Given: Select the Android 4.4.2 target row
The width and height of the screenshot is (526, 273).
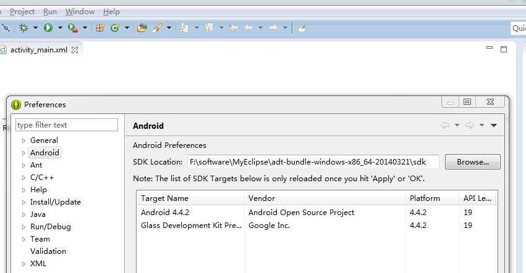Looking at the screenshot, I should 316,213.
